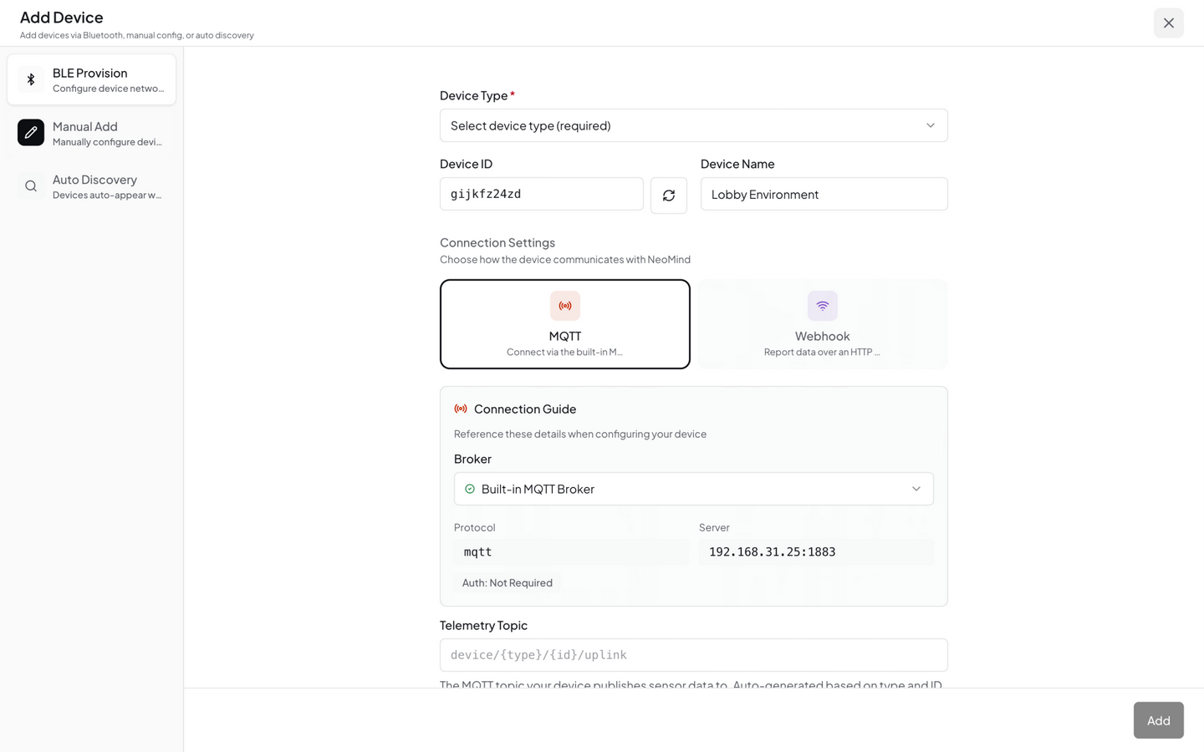
Task: Regenerate the Device ID with refresh icon
Action: pos(669,196)
